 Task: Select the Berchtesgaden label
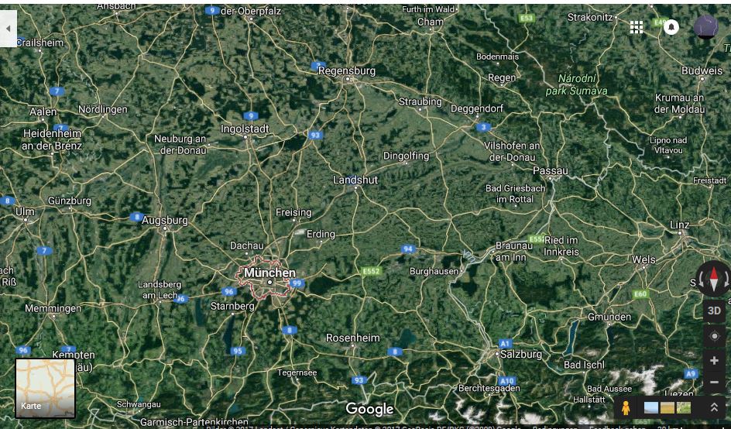pos(489,389)
